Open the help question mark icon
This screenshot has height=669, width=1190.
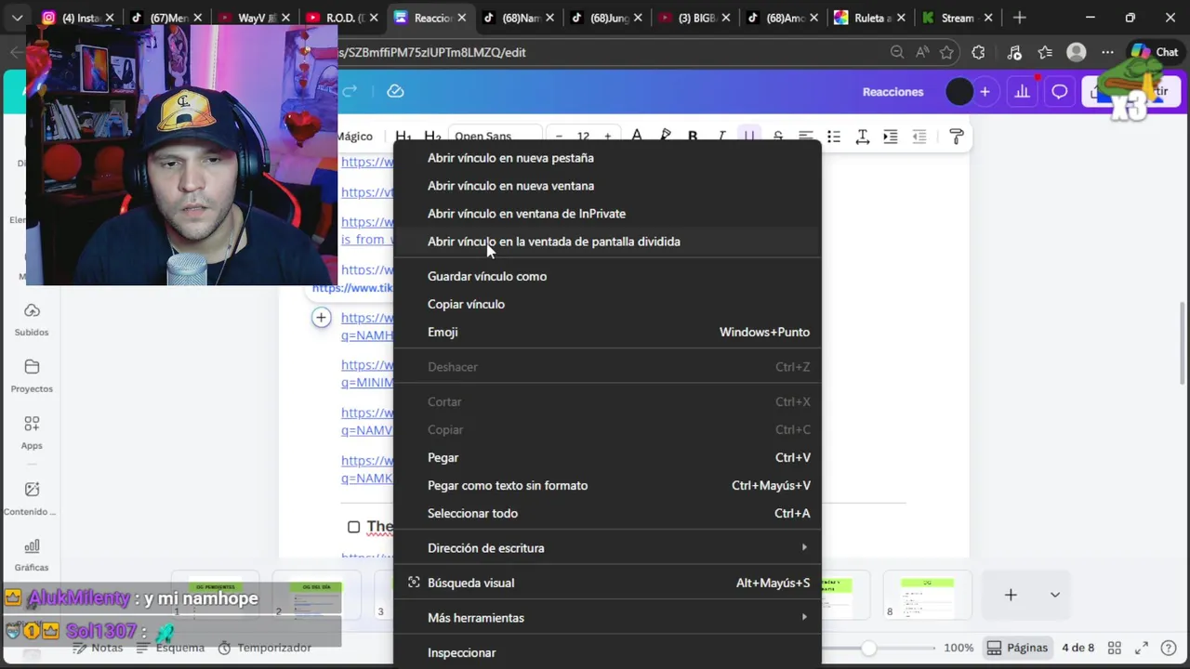[1169, 648]
